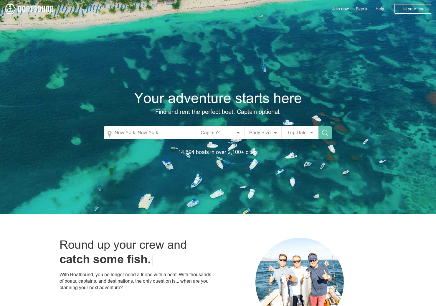
Task: Click the circular fishermen photo
Action: tap(300, 272)
